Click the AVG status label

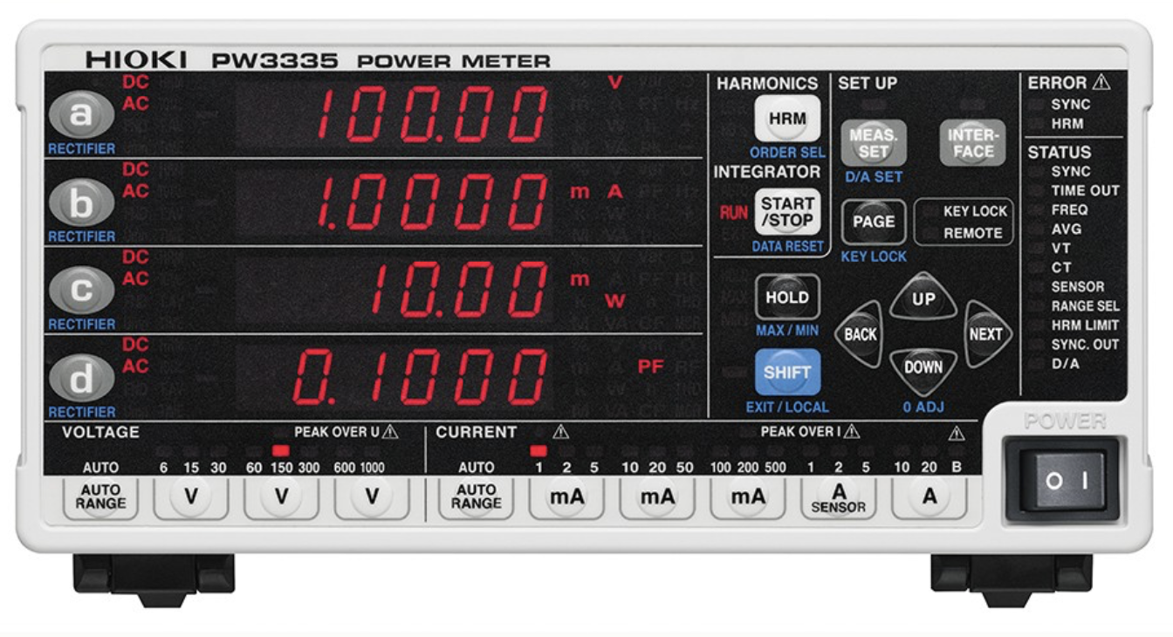pyautogui.click(x=1066, y=229)
